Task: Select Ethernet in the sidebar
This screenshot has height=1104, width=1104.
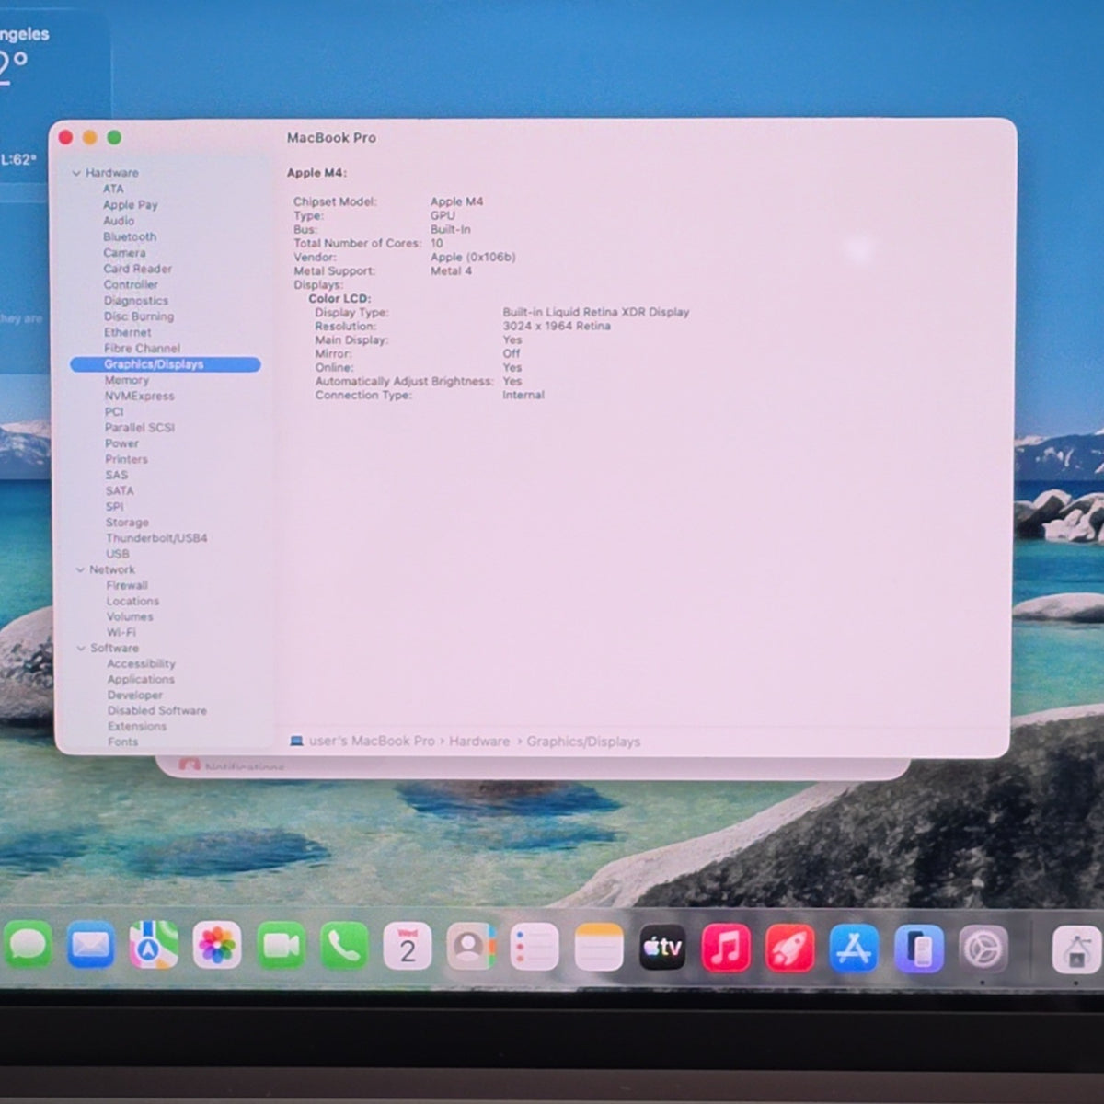Action: [x=128, y=332]
